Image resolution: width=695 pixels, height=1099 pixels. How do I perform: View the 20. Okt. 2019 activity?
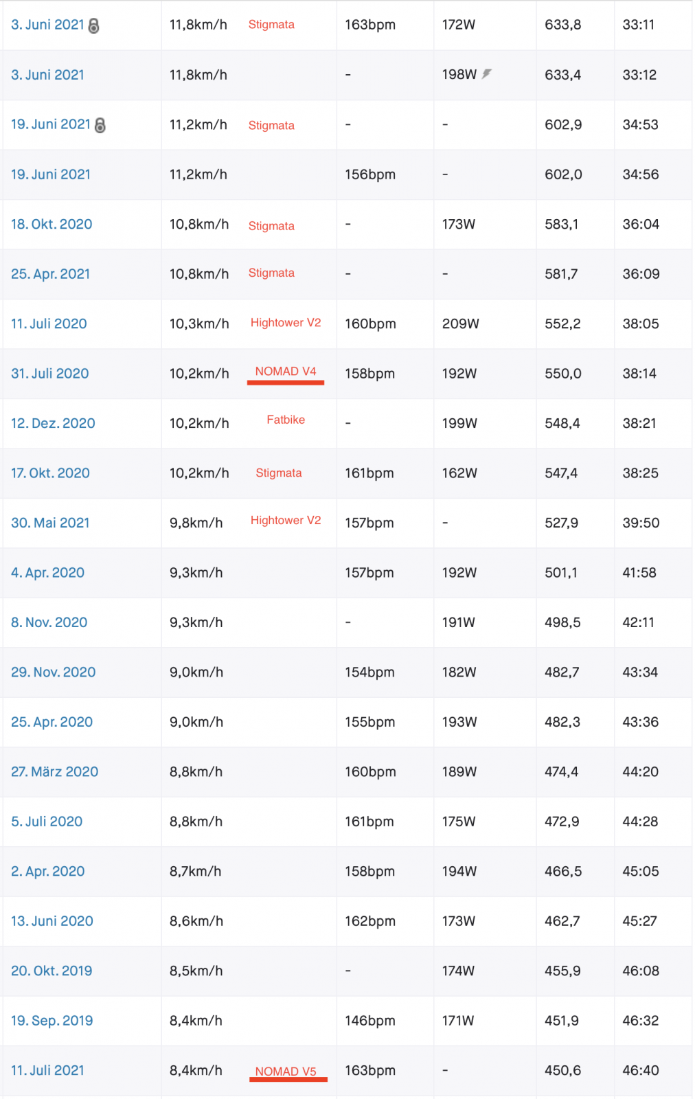click(x=52, y=971)
